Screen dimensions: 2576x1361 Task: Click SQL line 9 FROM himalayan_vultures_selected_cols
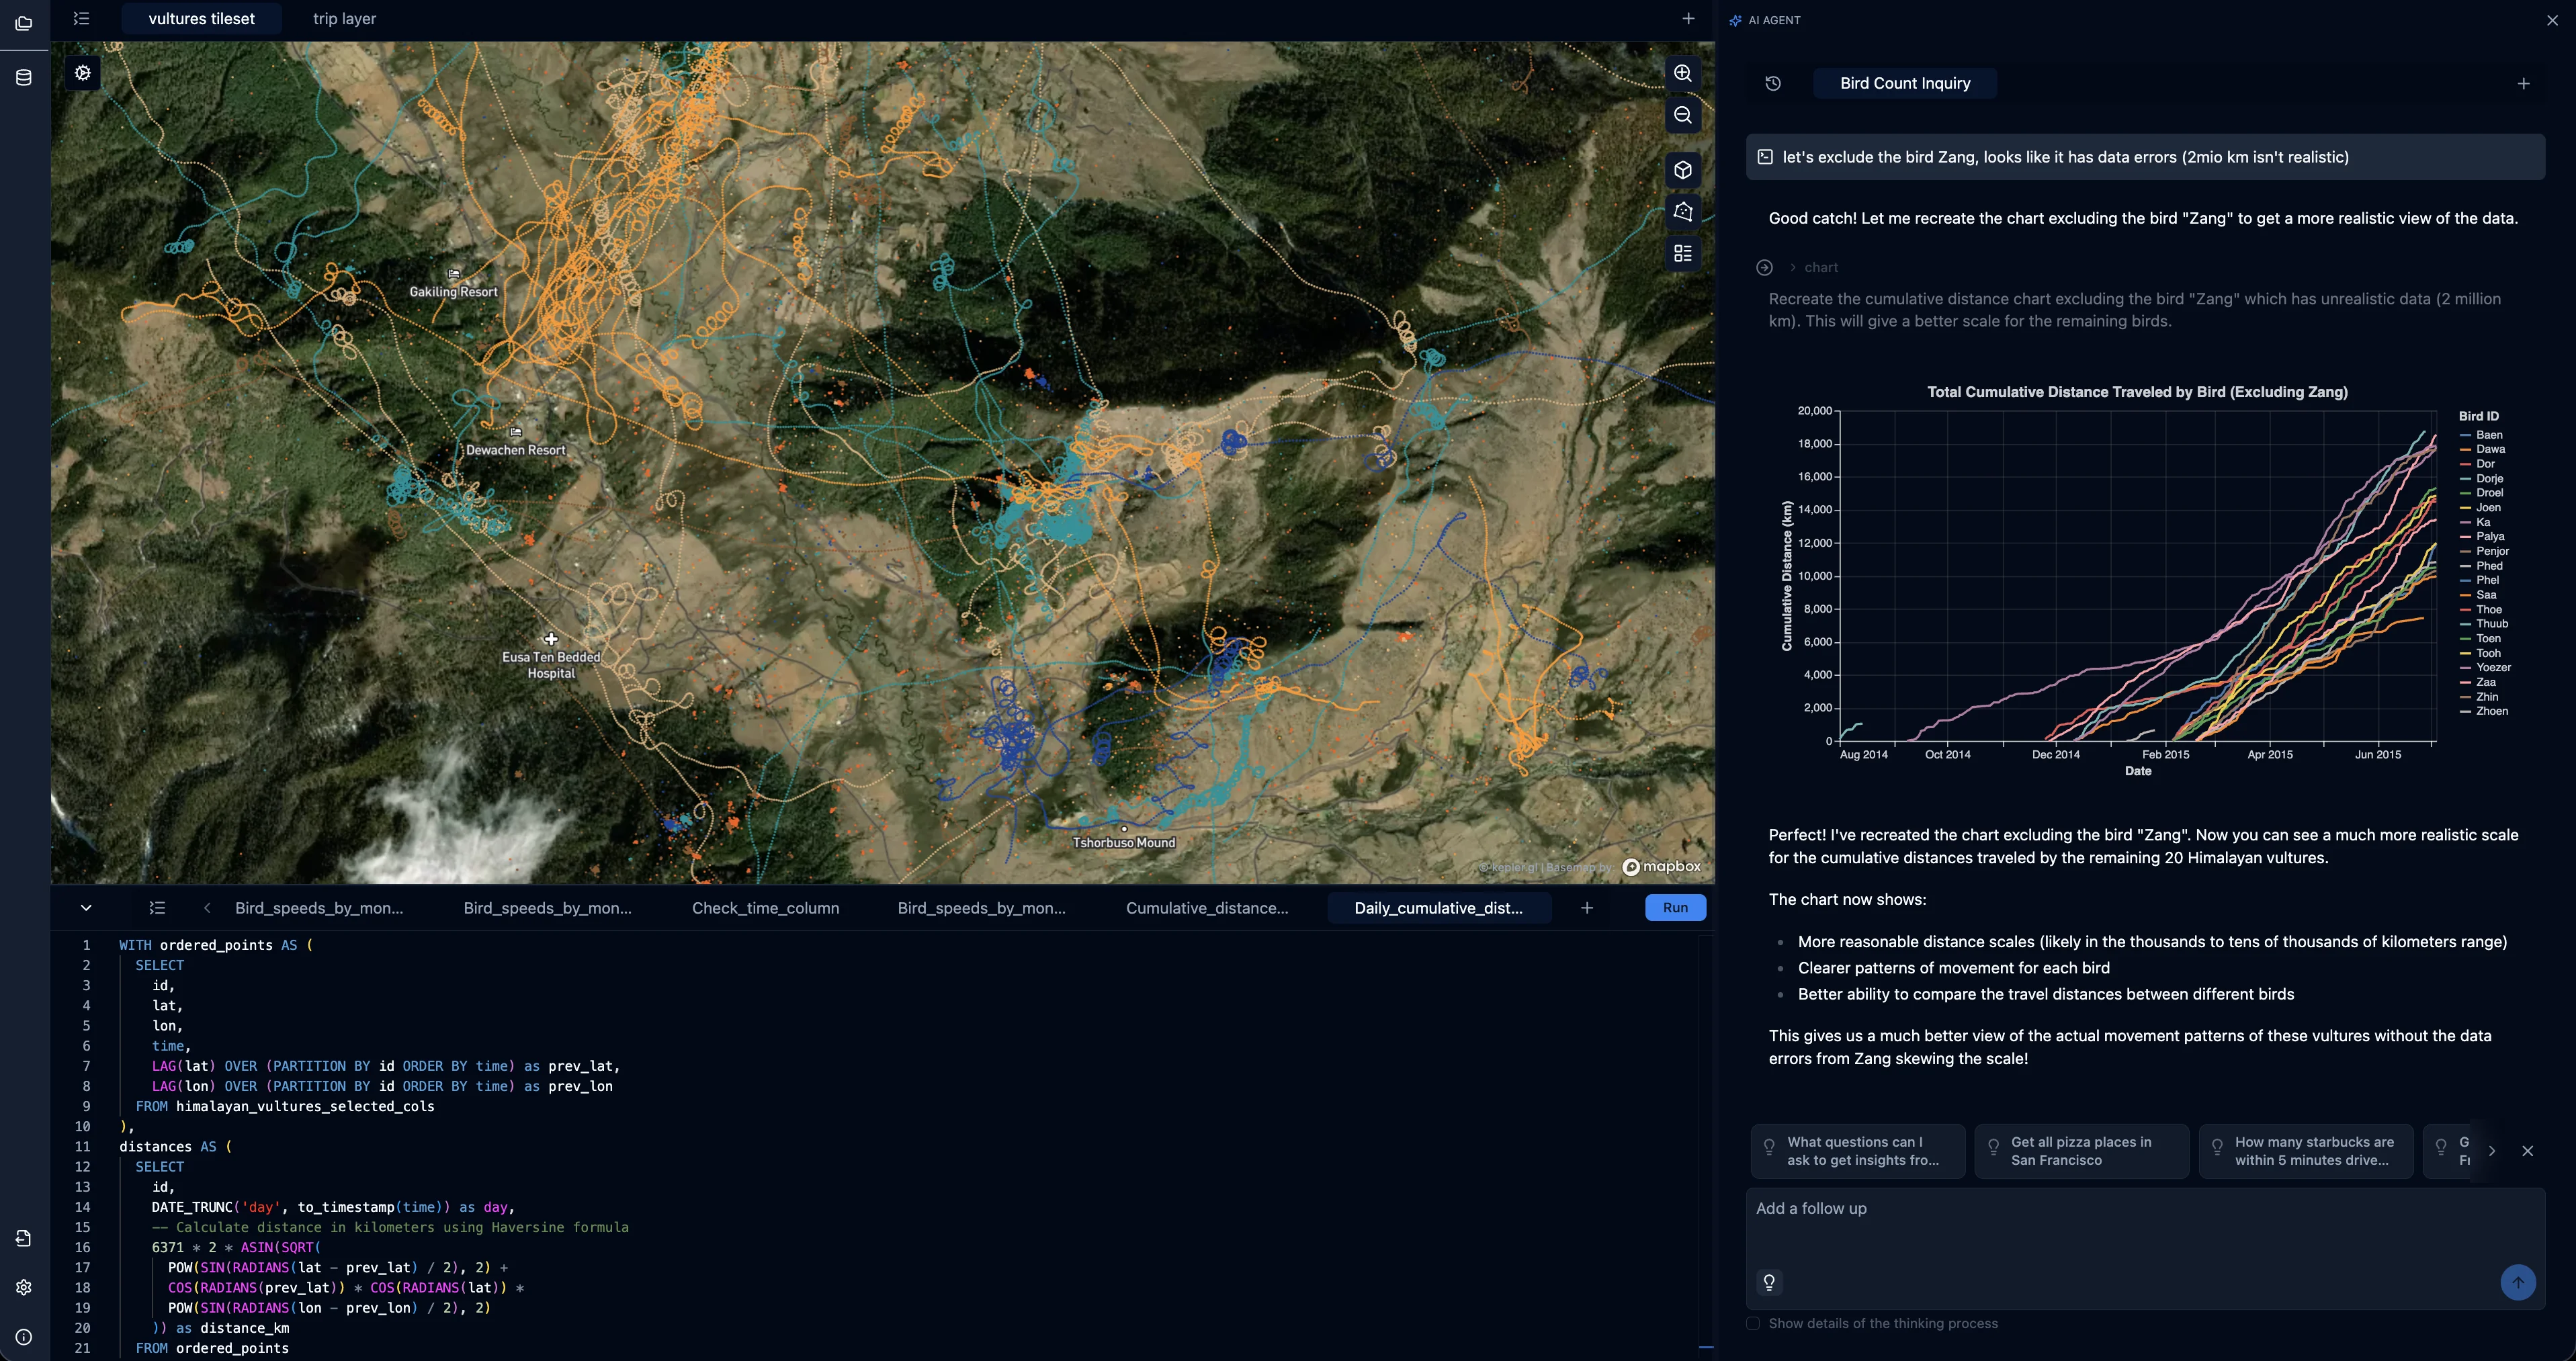(285, 1106)
